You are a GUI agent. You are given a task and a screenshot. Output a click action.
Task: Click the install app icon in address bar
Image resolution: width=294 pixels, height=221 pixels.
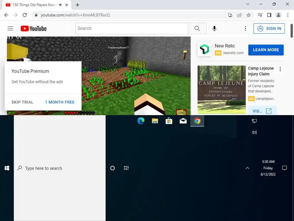pos(230,15)
